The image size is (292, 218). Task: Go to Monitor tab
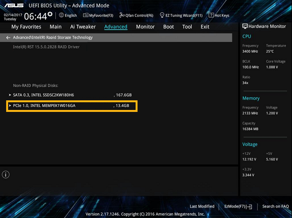(x=145, y=27)
